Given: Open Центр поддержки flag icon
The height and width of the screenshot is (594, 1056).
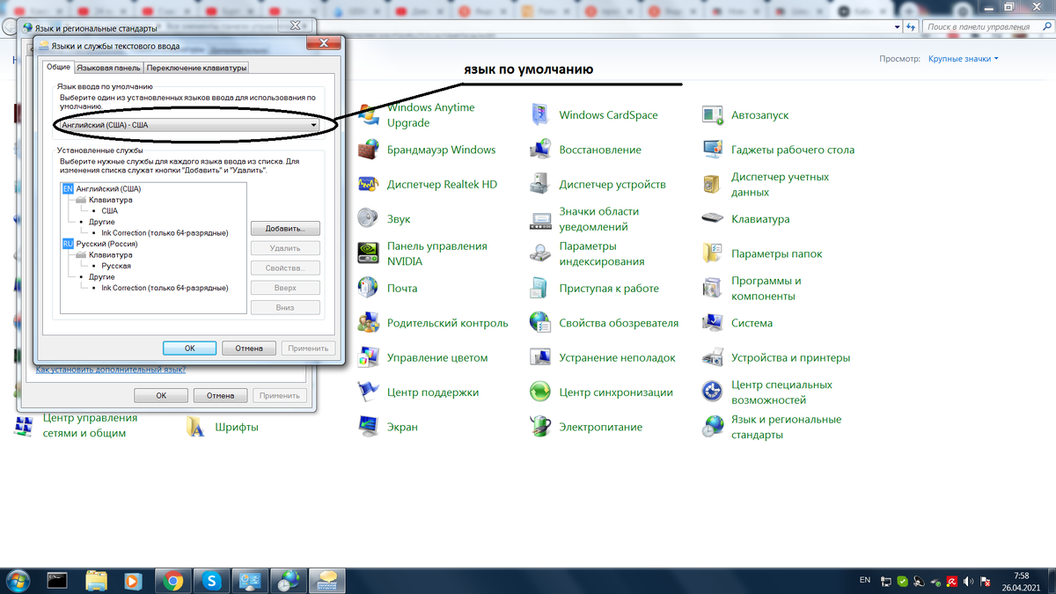Looking at the screenshot, I should [370, 392].
